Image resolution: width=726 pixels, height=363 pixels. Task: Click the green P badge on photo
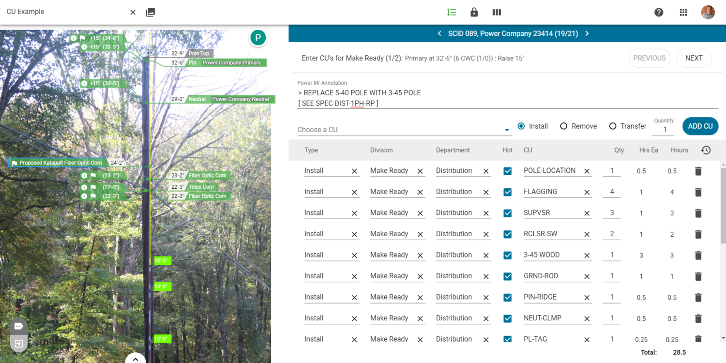pos(258,38)
